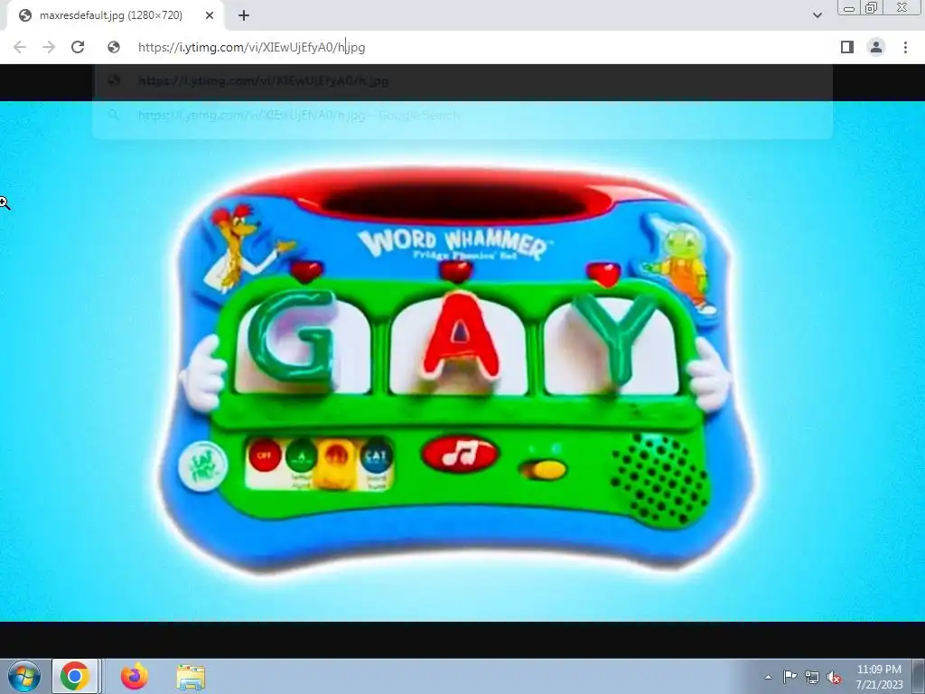Close the maxresdefault.jpg tab

[210, 15]
